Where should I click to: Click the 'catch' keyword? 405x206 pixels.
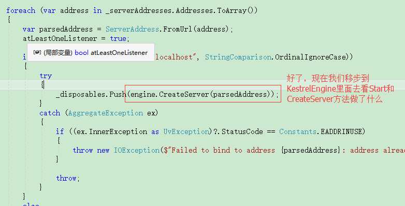tap(50, 113)
